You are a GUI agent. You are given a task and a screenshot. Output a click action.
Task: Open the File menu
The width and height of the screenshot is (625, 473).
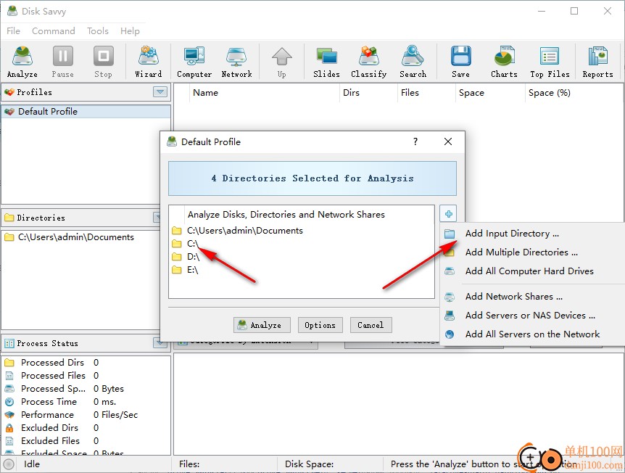13,30
